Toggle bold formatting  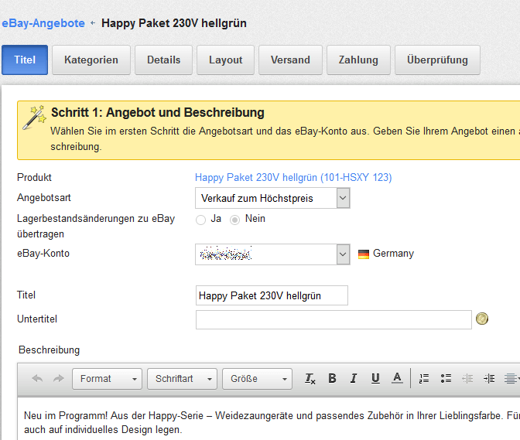pyautogui.click(x=332, y=378)
